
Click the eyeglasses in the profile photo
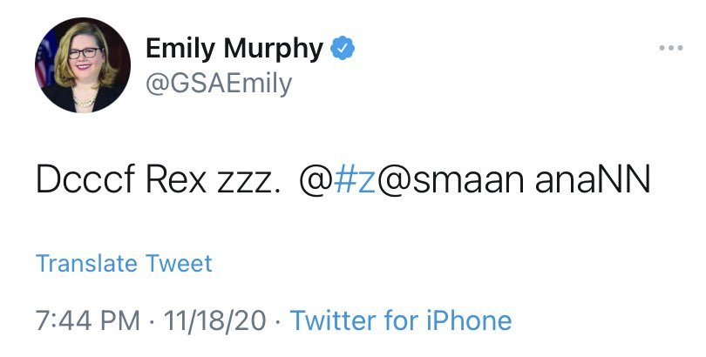click(84, 53)
